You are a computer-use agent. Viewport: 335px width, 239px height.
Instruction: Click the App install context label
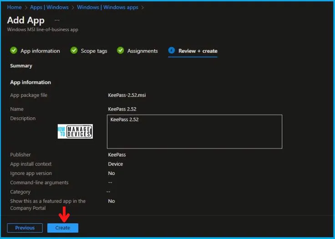click(31, 164)
